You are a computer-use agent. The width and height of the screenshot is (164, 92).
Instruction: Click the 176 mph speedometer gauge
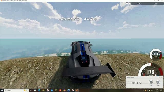click(x=151, y=70)
